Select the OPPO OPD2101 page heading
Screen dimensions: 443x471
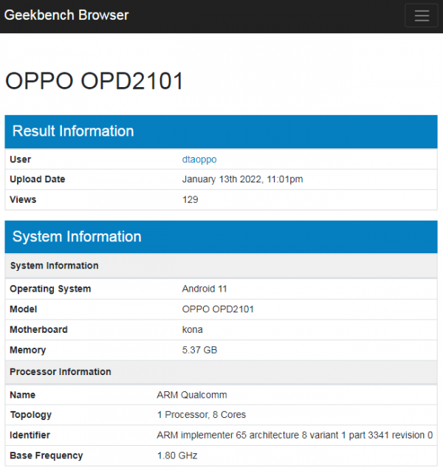(94, 80)
